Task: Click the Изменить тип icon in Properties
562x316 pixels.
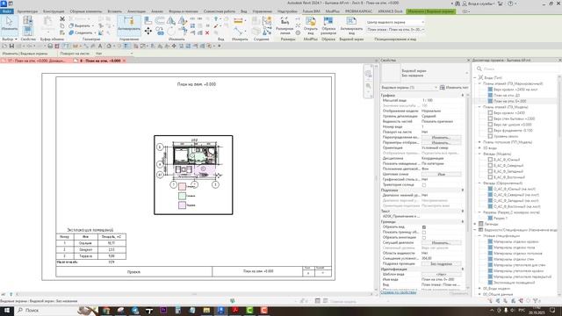Action: click(x=443, y=88)
